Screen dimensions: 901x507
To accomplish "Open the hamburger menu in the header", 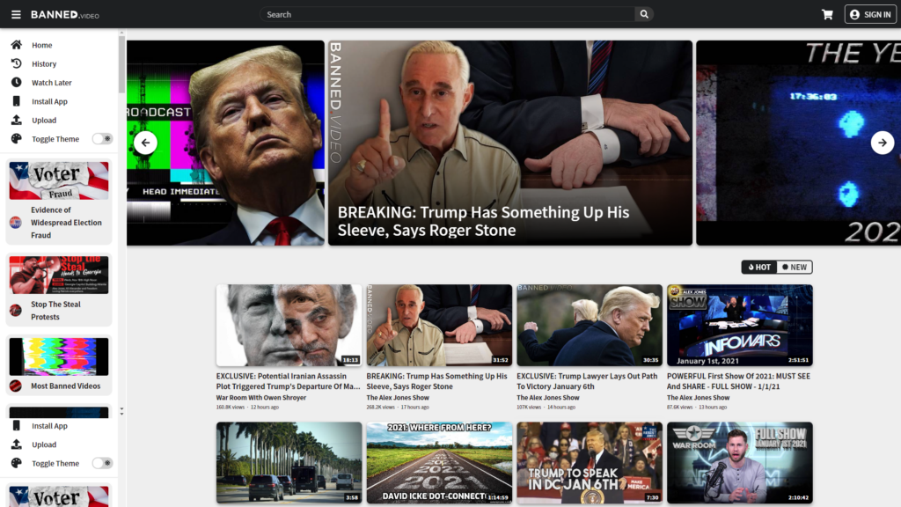I will pos(16,14).
